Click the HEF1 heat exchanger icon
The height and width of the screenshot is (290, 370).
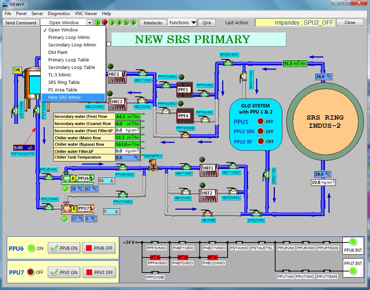pos(209,170)
